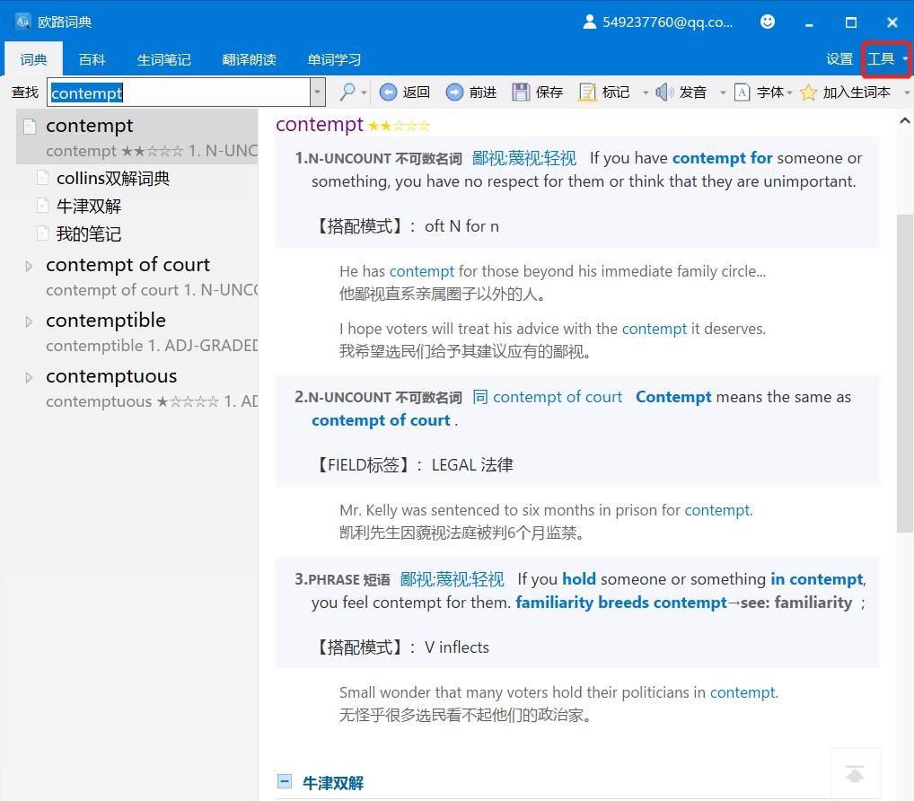This screenshot has width=914, height=801.
Task: Follow the familiarity breeds contempt link
Action: 620,603
